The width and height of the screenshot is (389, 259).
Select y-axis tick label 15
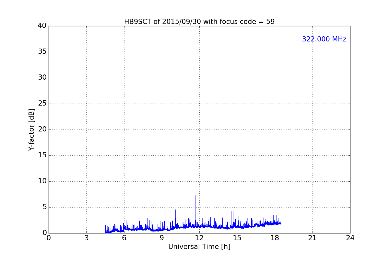point(42,155)
